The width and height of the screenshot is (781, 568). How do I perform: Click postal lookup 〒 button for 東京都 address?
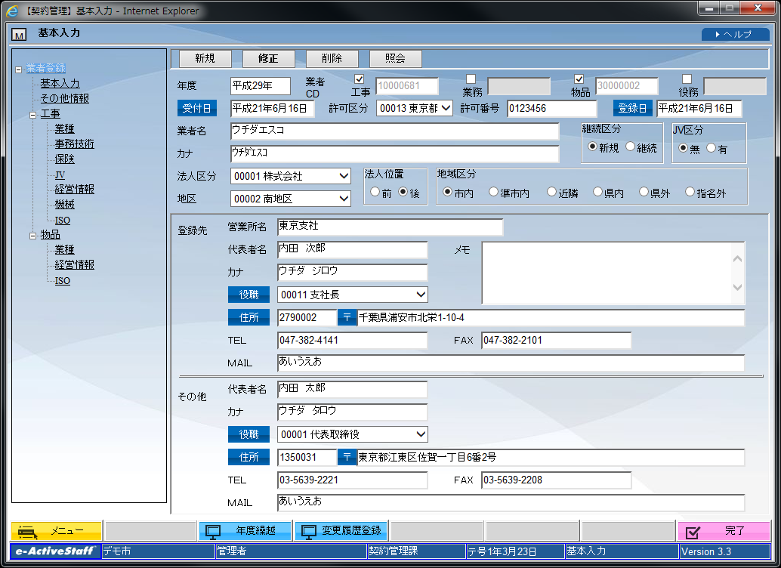tap(347, 457)
